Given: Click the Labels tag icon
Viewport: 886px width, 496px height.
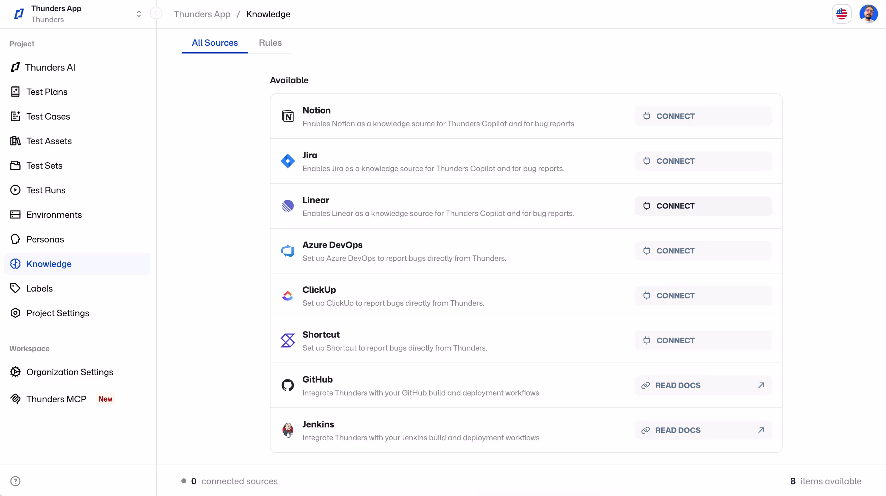Looking at the screenshot, I should 15,288.
